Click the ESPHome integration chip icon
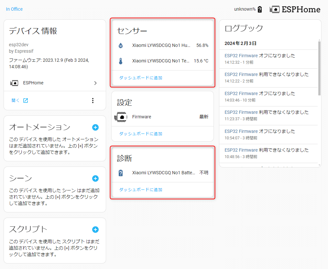This screenshot has height=269, width=328. (14, 83)
